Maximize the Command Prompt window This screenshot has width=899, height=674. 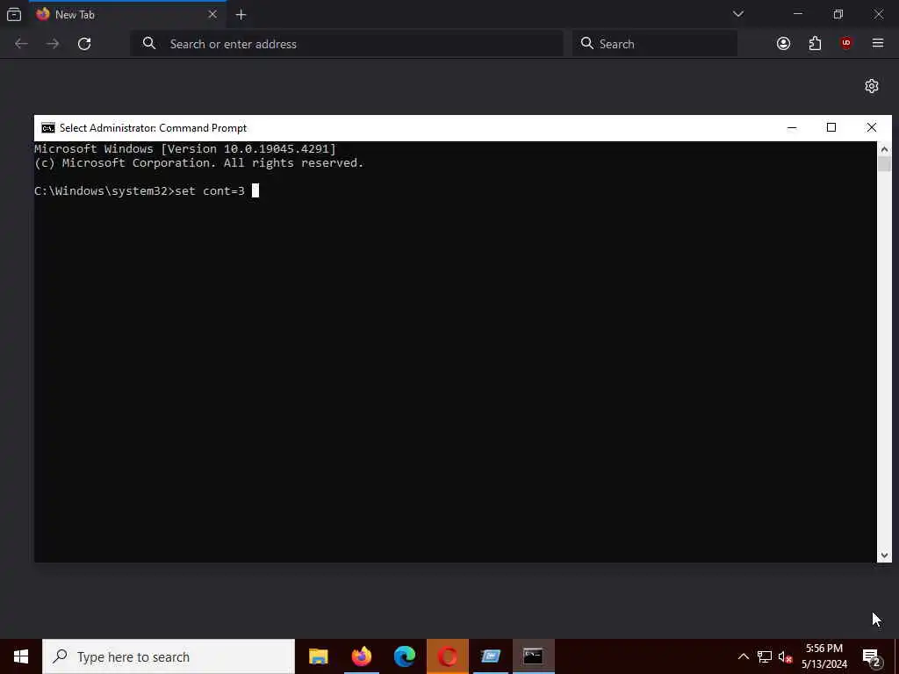pos(831,128)
